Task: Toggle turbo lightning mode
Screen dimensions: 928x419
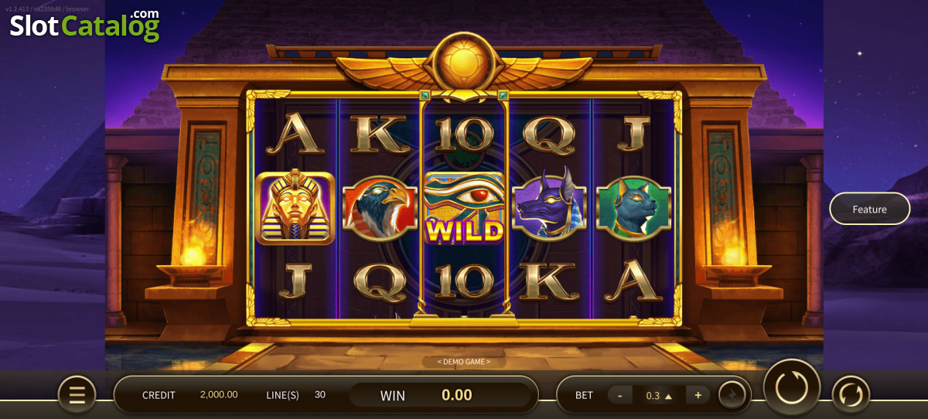Action: (x=732, y=395)
